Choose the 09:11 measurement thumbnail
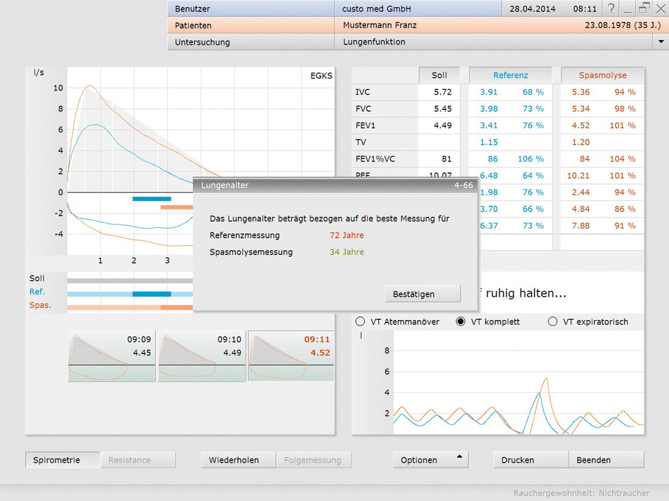This screenshot has width=669, height=501. click(291, 356)
